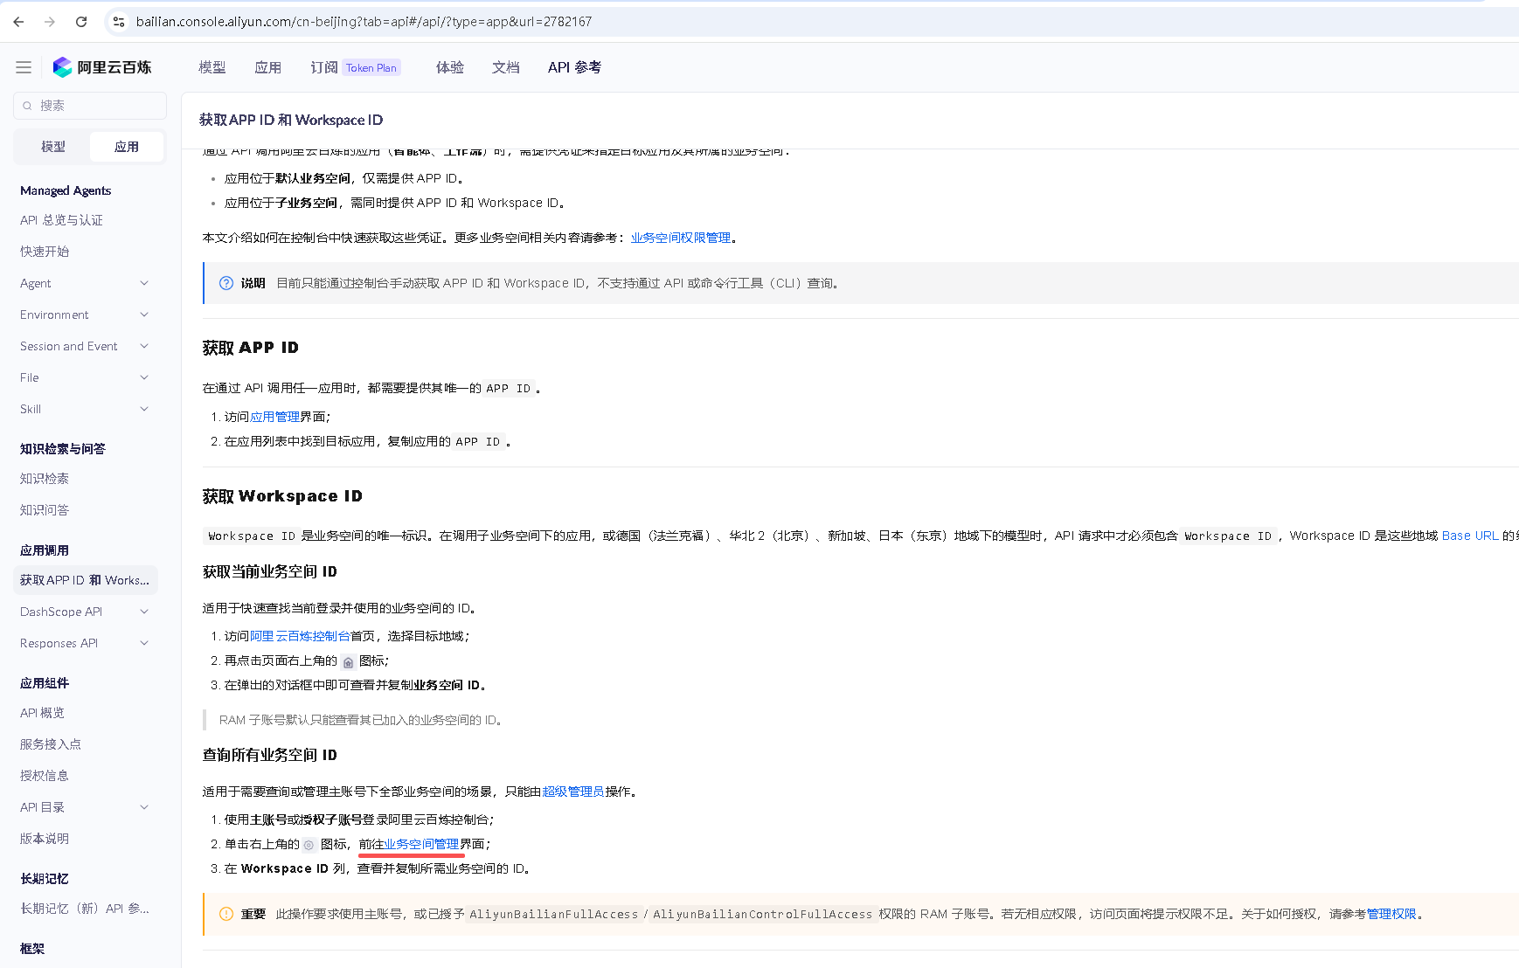Open the 业务空间管理 link

(x=422, y=844)
